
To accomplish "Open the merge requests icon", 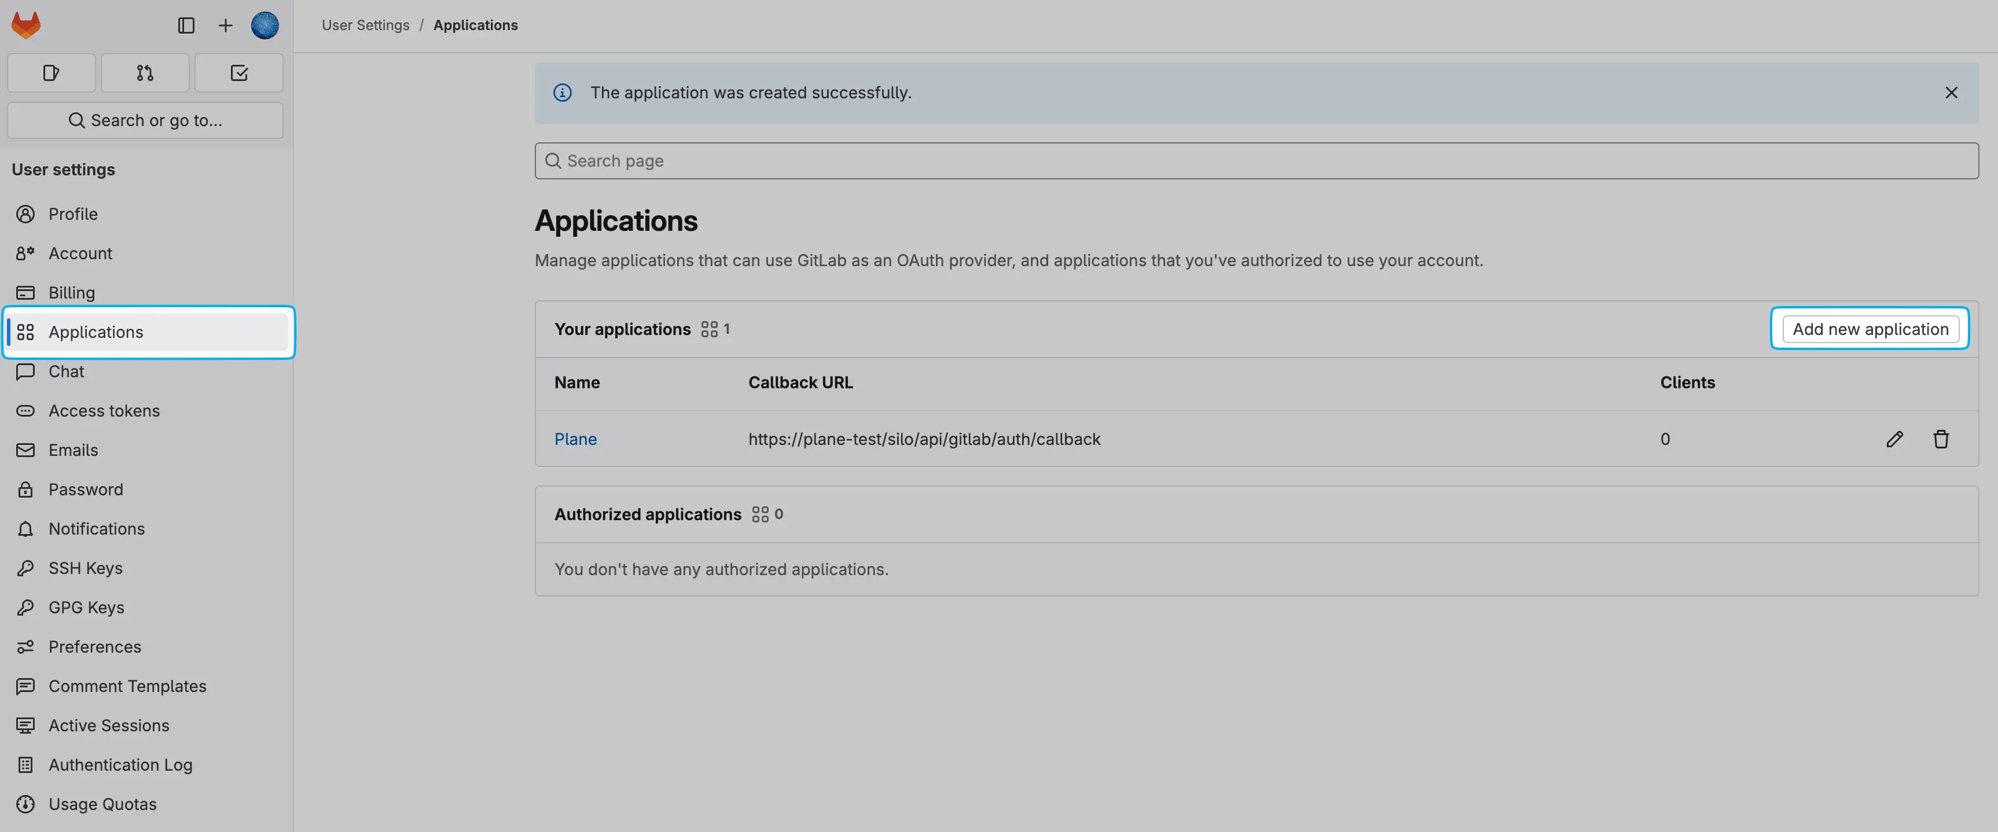I will coord(145,72).
